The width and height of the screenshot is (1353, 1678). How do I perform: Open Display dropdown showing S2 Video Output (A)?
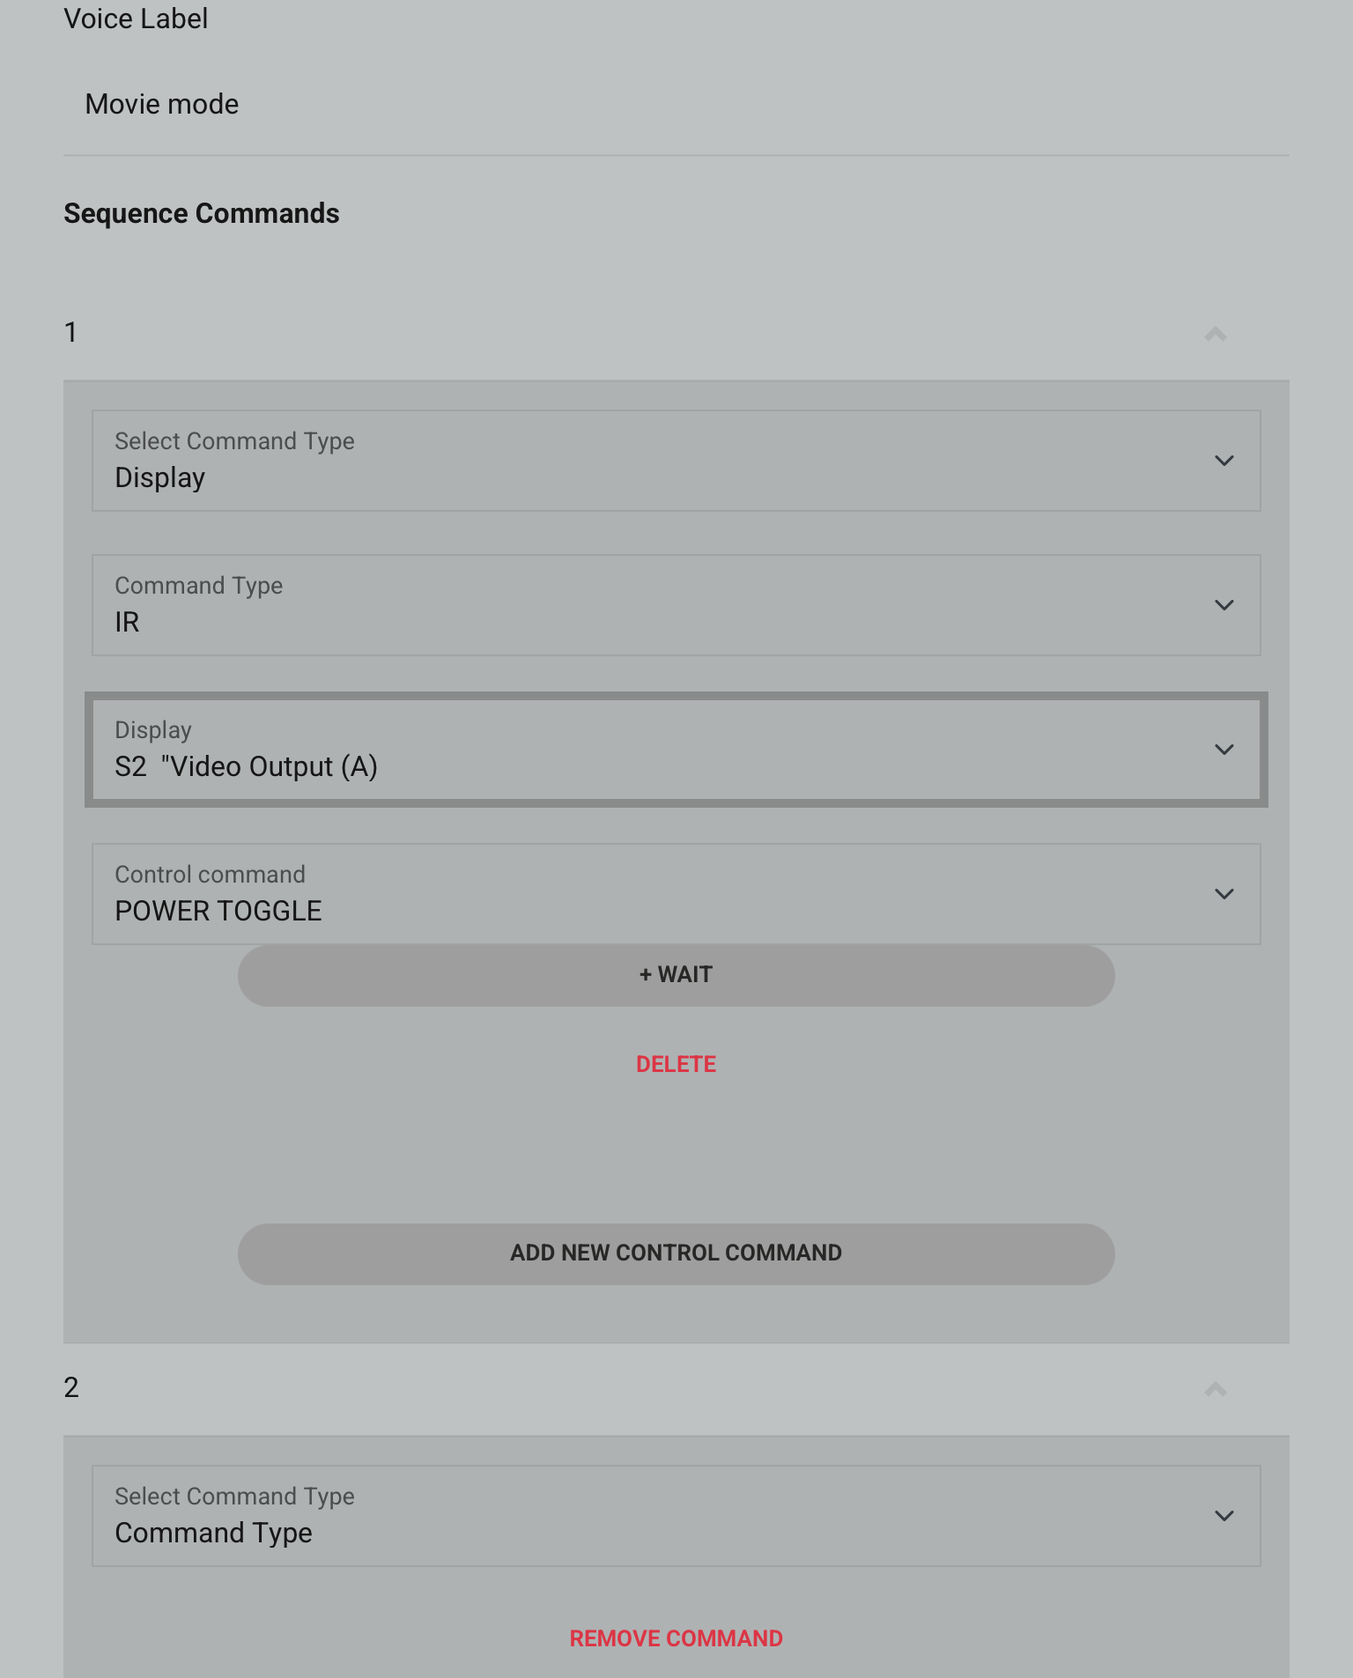click(676, 750)
